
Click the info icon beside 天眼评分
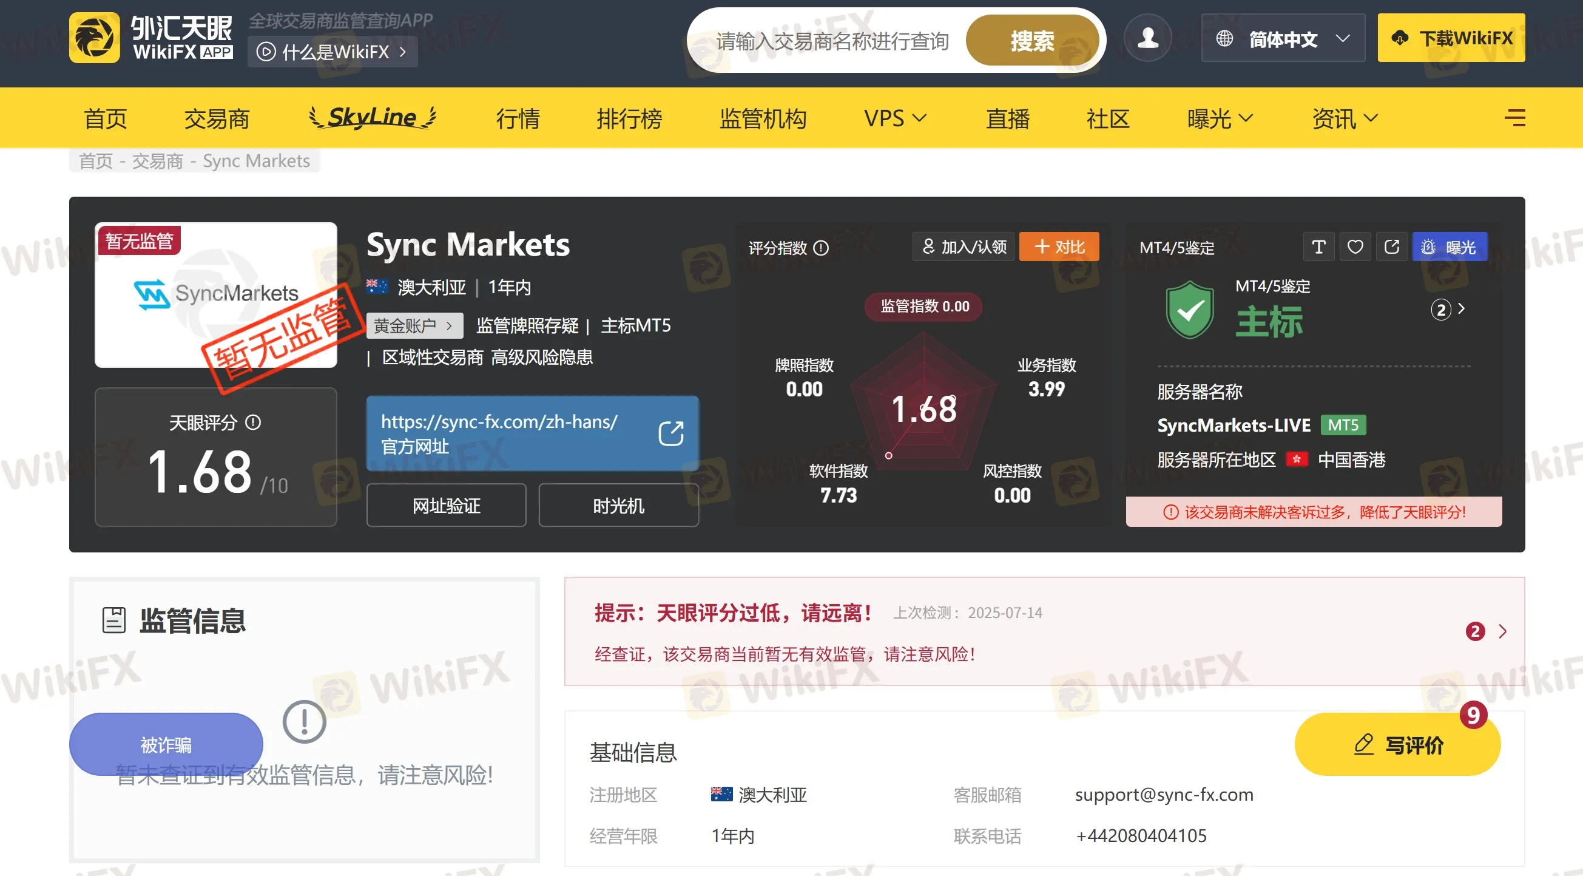pos(253,423)
